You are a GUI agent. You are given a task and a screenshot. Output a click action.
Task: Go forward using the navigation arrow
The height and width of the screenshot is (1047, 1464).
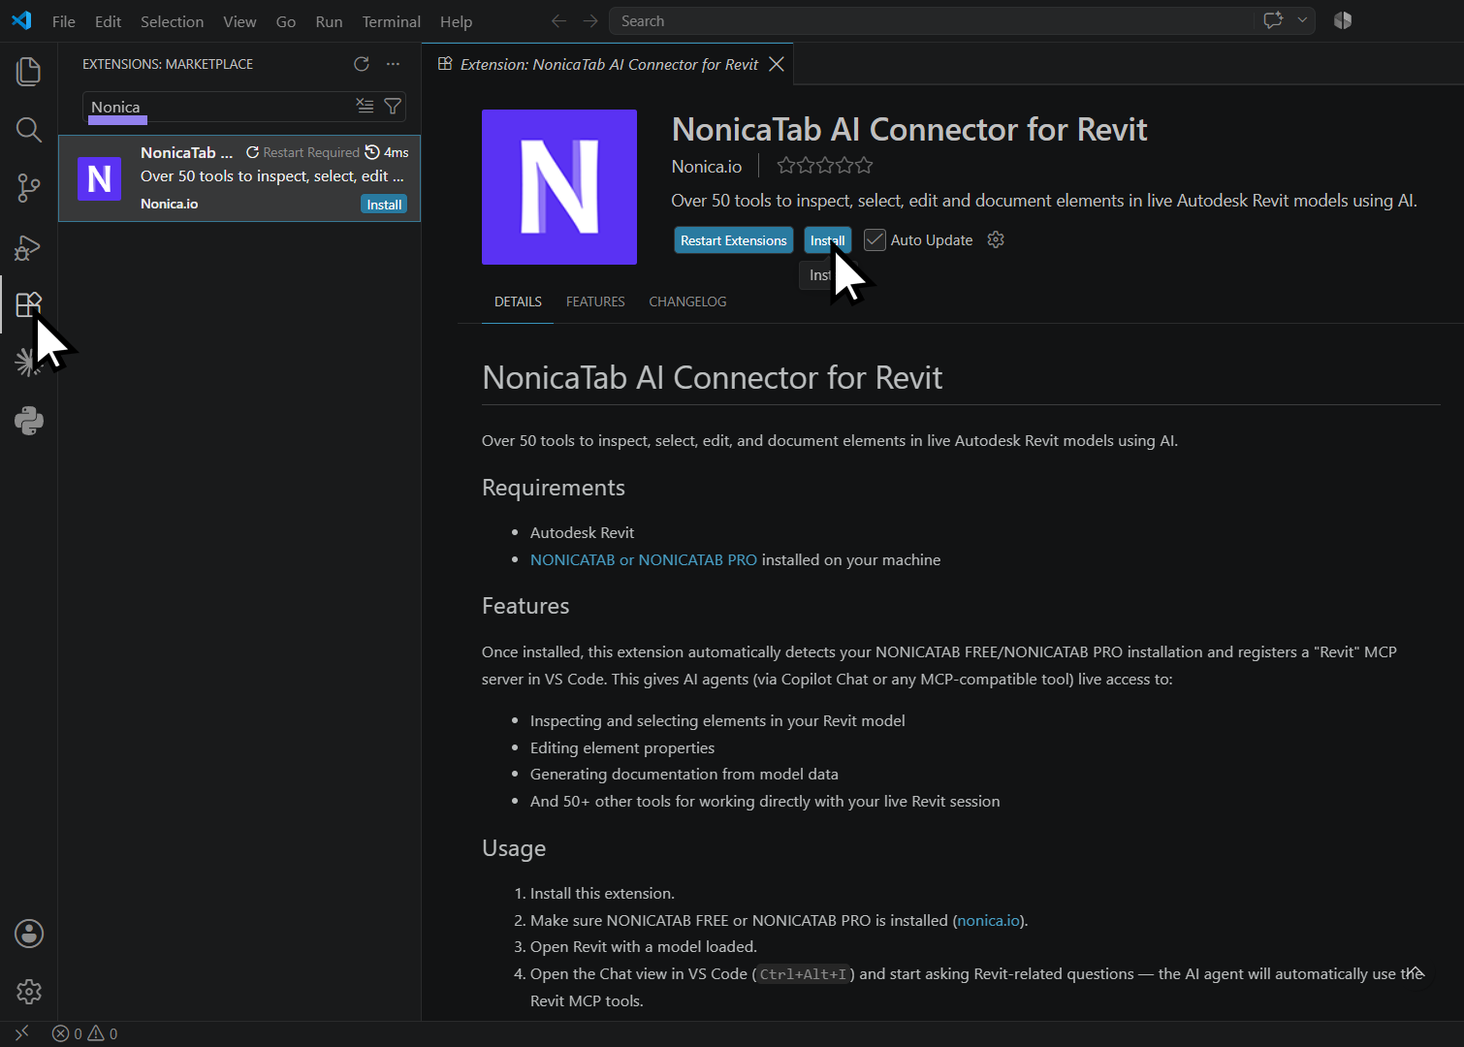click(x=590, y=20)
